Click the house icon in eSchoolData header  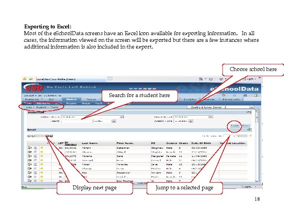pyautogui.click(x=224, y=95)
